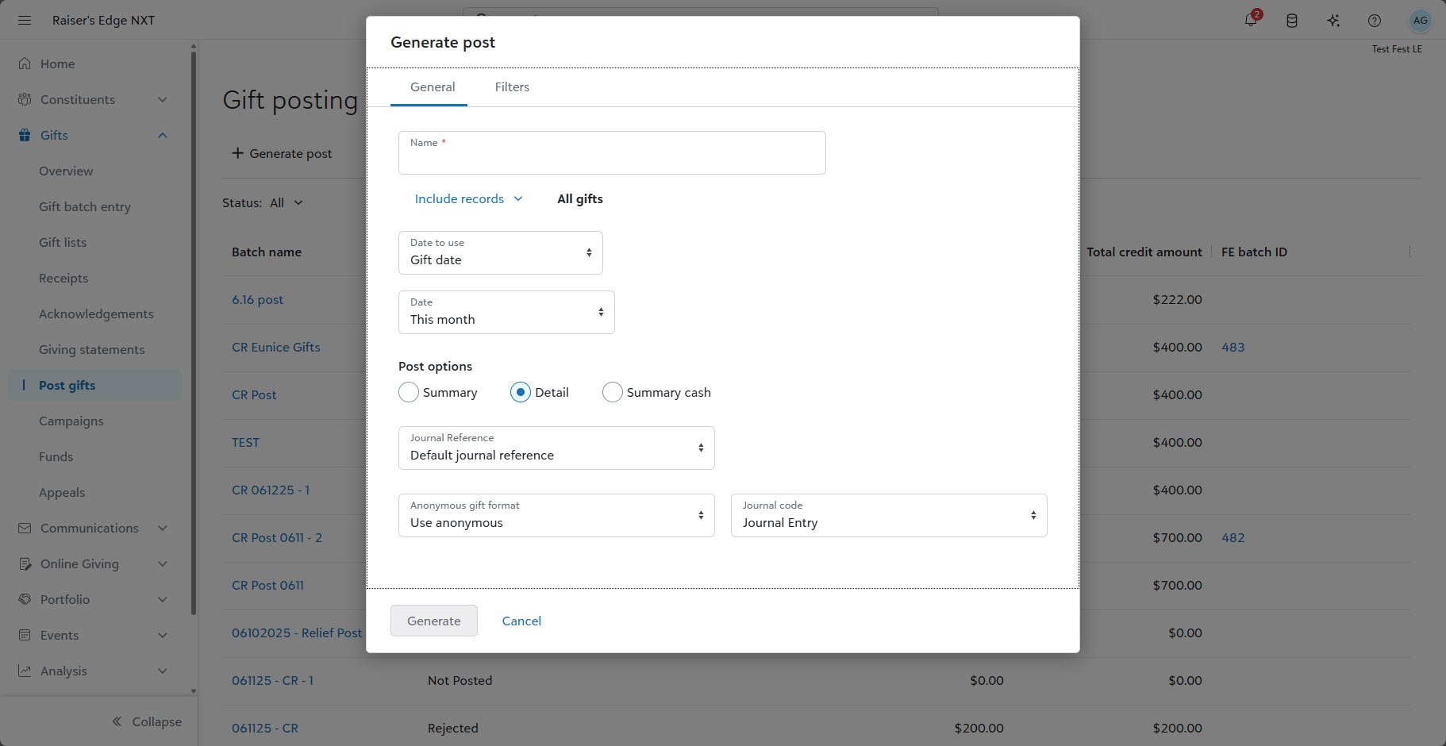
Task: Open the Date to use dropdown
Action: pyautogui.click(x=500, y=252)
